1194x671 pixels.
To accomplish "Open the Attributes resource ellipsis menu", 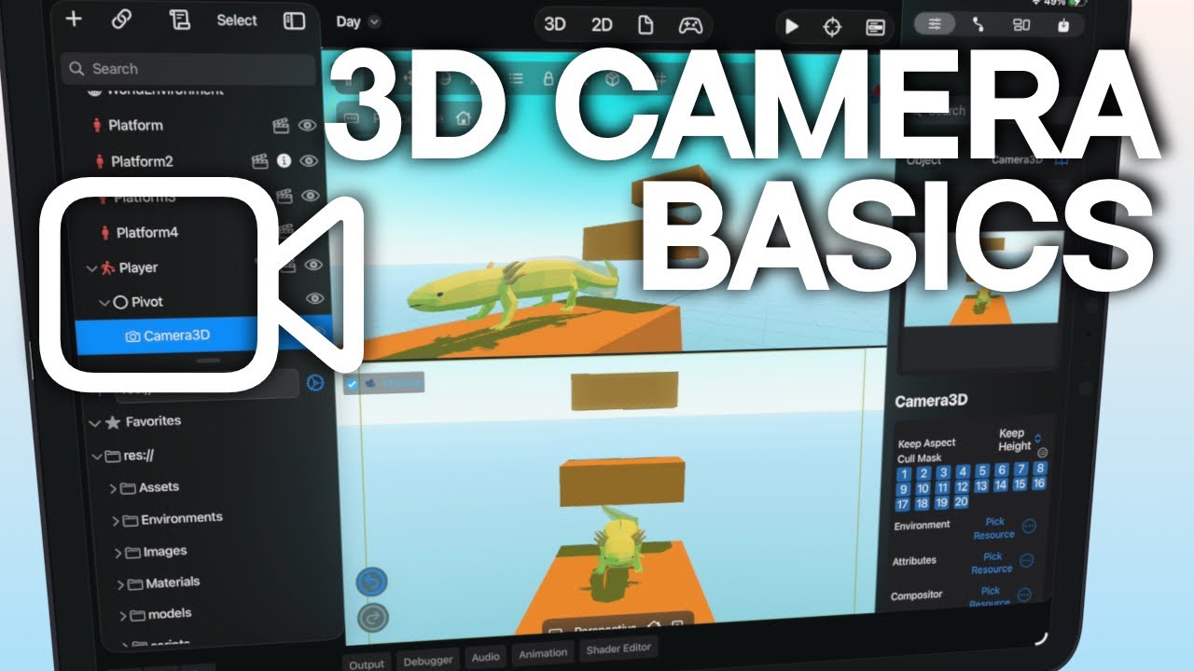I will [x=1026, y=560].
